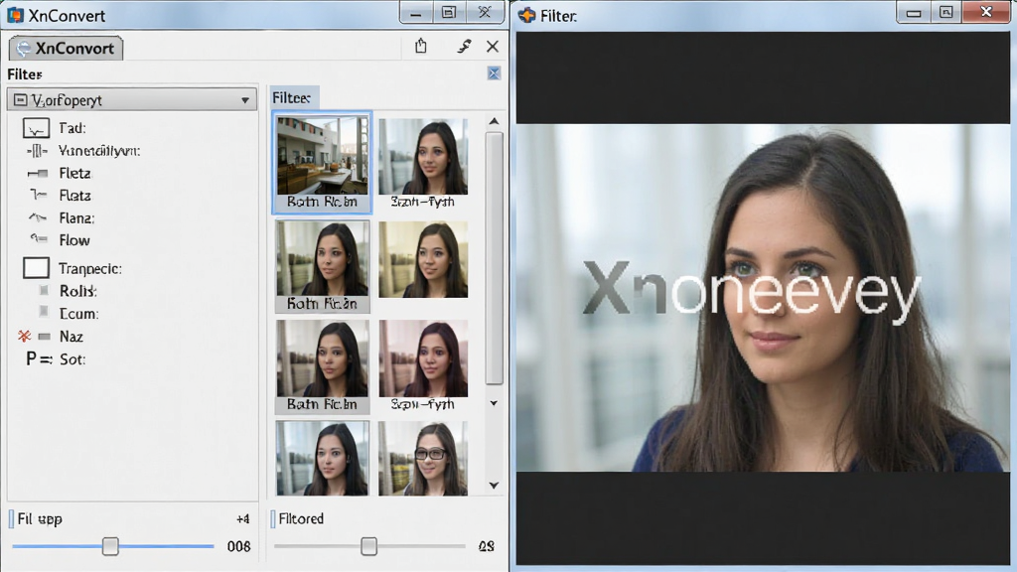Minimize the XnConvert window
This screenshot has width=1017, height=572.
point(416,14)
